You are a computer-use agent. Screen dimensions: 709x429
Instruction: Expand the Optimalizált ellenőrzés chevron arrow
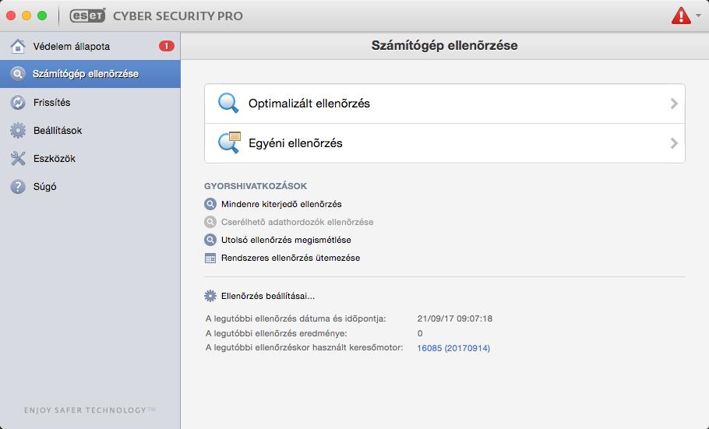(x=674, y=104)
